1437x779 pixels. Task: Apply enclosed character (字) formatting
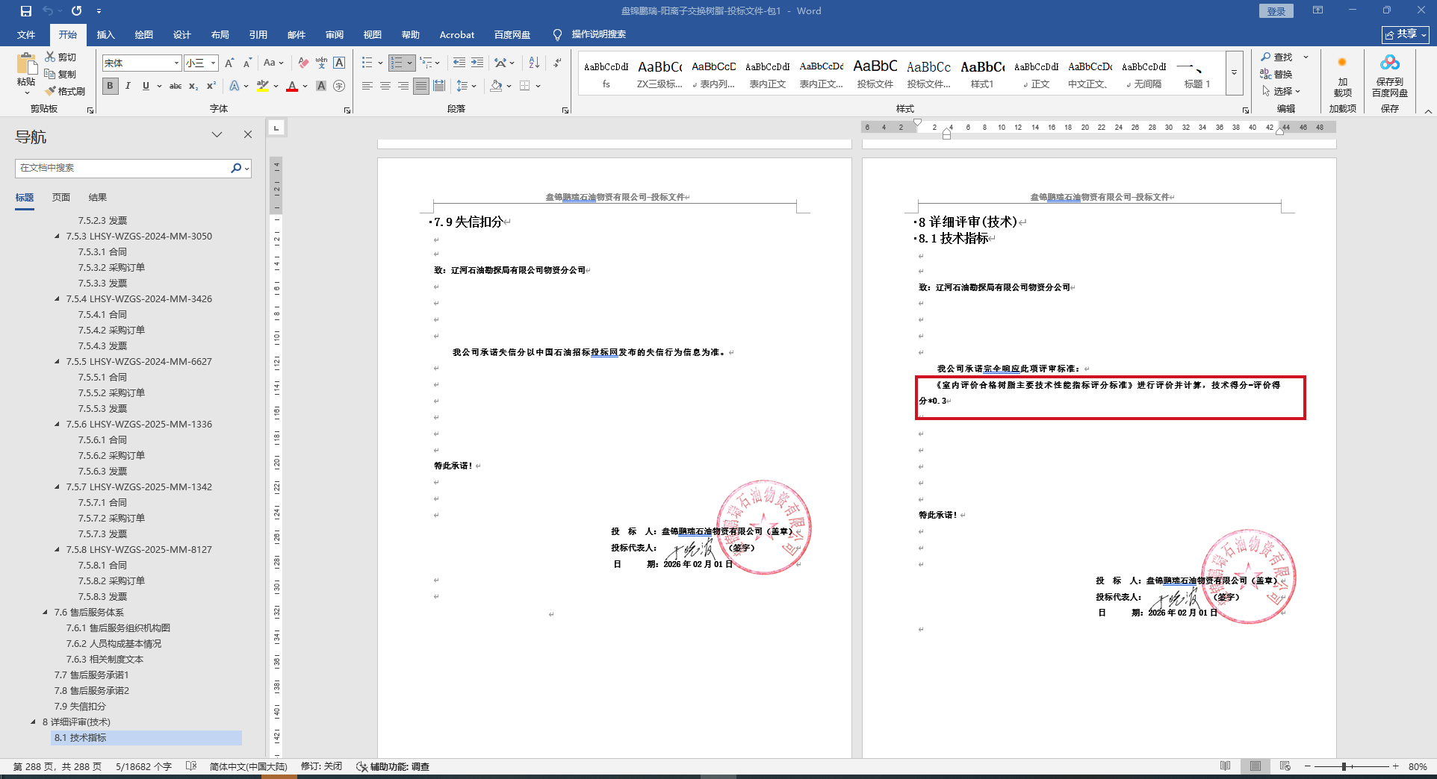[x=339, y=86]
